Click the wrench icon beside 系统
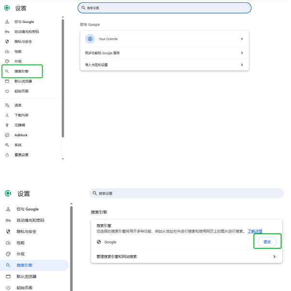Image resolution: width=291 pixels, height=291 pixels. pyautogui.click(x=7, y=145)
